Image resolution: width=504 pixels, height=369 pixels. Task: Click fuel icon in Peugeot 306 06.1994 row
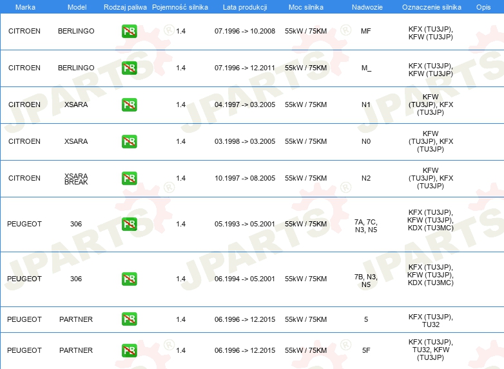click(129, 279)
